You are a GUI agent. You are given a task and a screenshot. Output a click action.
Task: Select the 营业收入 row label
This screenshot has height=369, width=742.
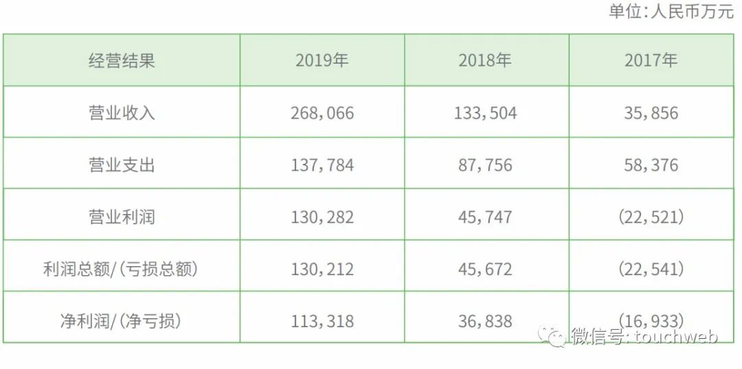click(x=122, y=112)
